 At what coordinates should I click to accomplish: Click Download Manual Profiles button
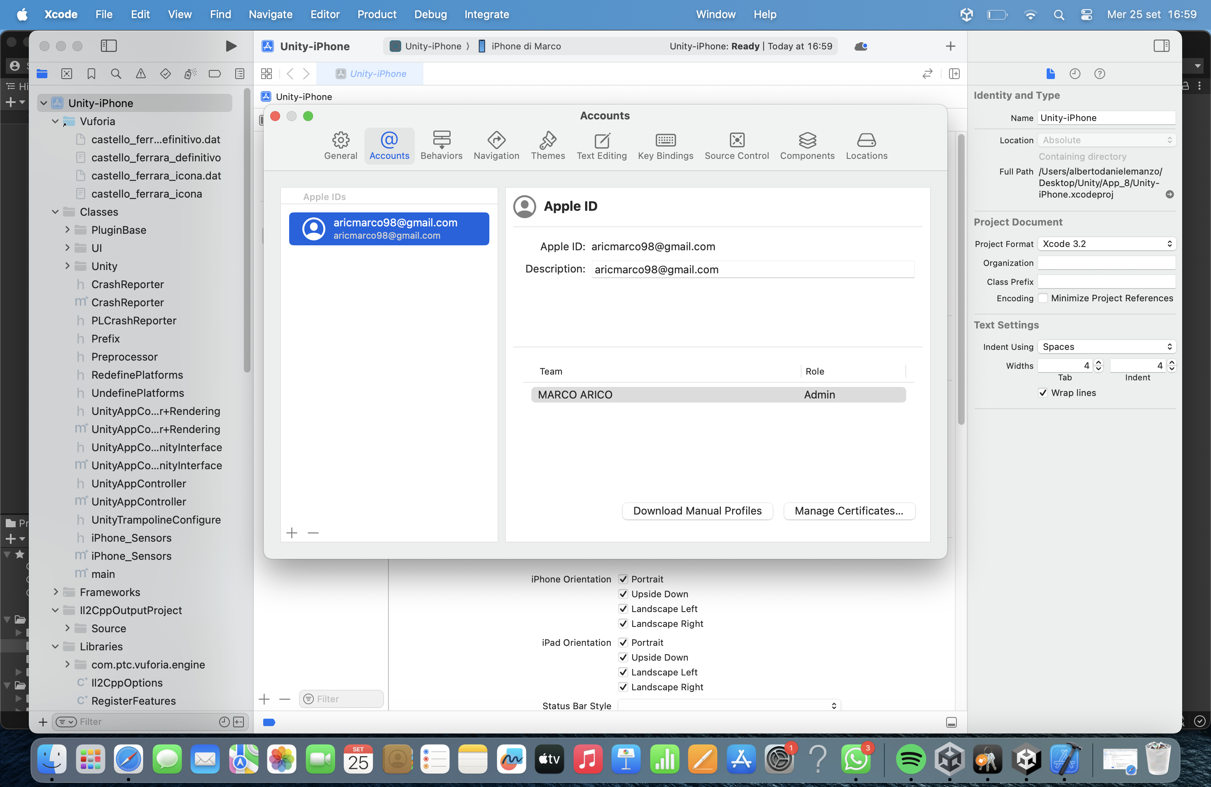pyautogui.click(x=697, y=511)
